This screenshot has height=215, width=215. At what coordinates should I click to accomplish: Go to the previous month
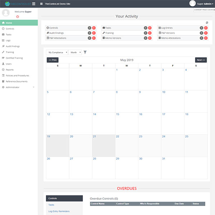click(52, 60)
